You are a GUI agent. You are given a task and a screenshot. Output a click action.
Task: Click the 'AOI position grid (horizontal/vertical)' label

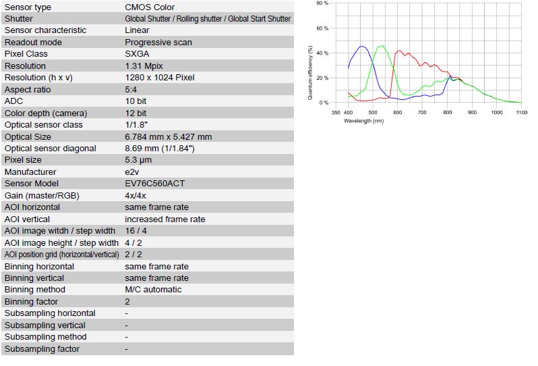click(x=62, y=255)
